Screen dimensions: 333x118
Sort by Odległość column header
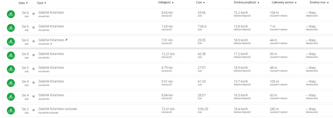pyautogui.click(x=166, y=2)
